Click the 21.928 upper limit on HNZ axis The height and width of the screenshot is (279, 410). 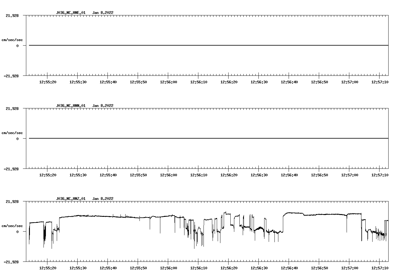click(x=12, y=201)
